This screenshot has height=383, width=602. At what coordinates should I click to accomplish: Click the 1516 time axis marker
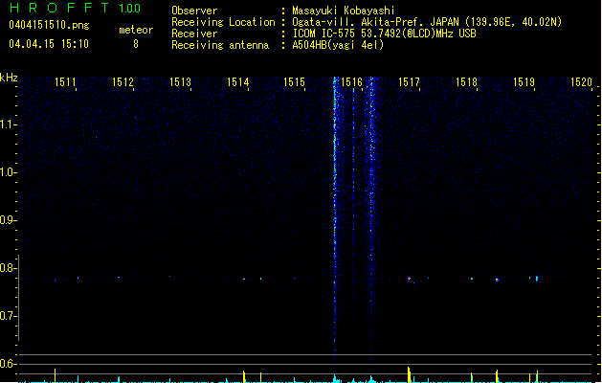[x=351, y=82]
